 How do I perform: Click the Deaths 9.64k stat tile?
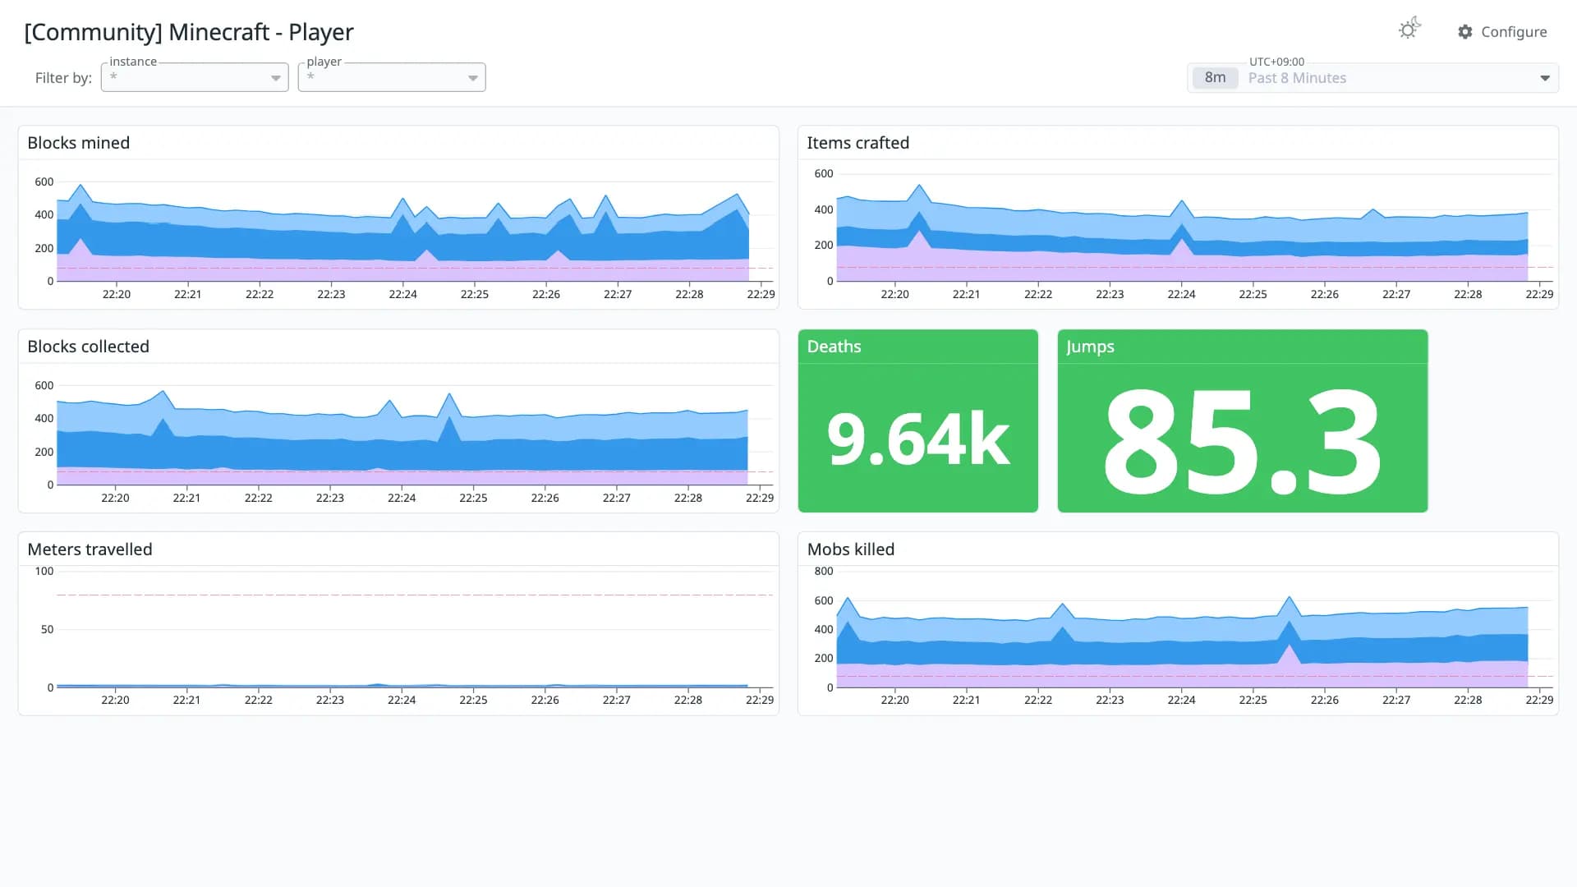[x=917, y=421]
